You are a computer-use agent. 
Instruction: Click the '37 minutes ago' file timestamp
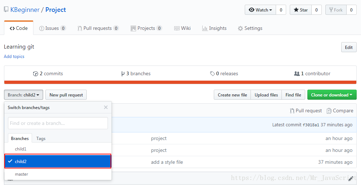click(x=335, y=162)
